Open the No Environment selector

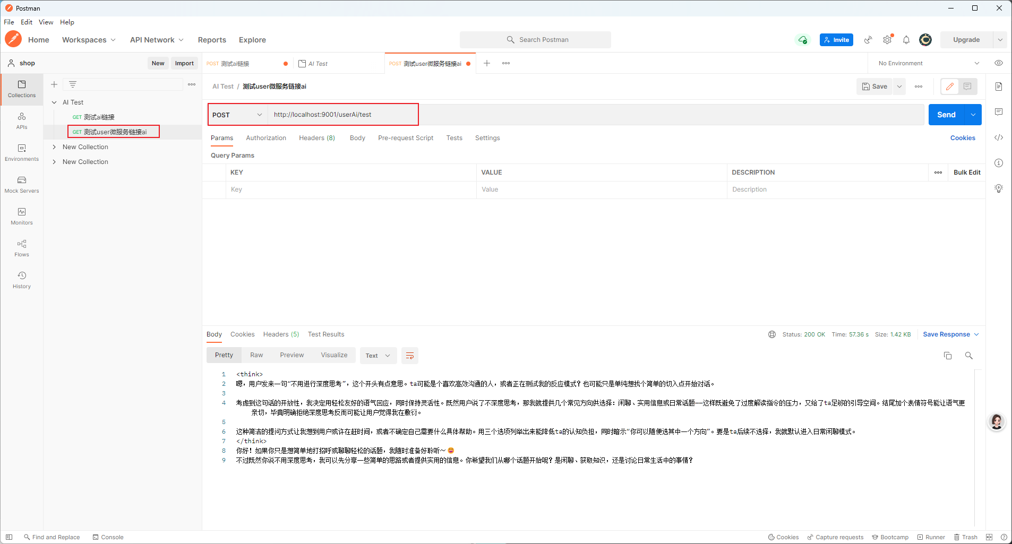(x=928, y=63)
